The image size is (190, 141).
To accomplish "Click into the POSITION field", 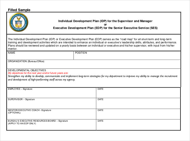I will (127, 55).
